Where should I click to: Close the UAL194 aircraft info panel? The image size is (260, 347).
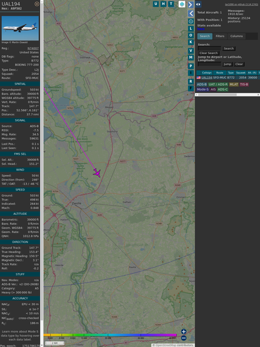pos(37,4)
